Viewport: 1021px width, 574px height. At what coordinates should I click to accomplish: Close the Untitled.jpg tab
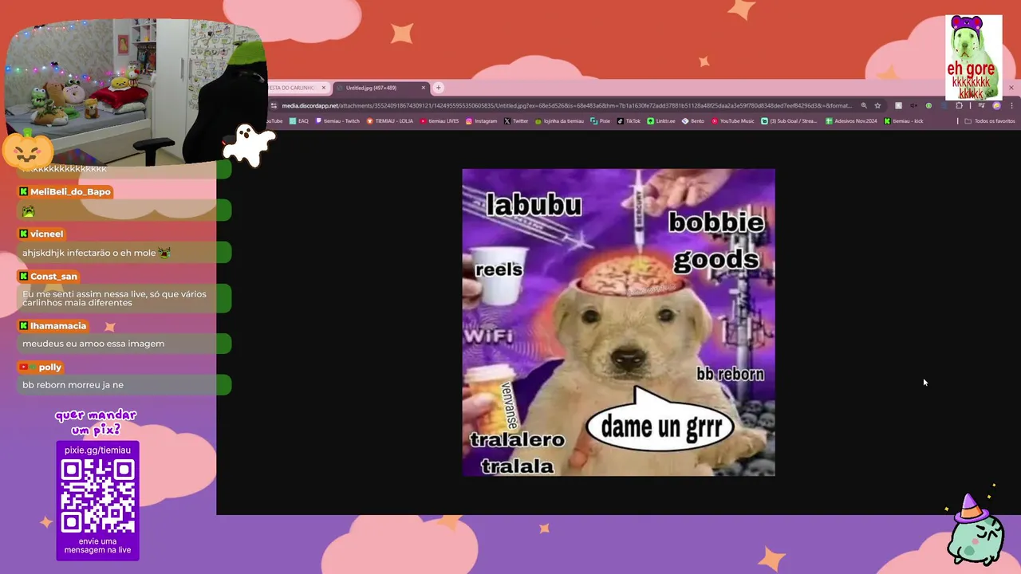[x=424, y=88]
